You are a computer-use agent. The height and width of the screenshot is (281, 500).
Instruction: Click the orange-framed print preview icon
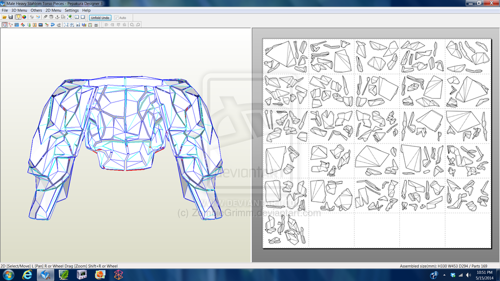[x=90, y=25]
